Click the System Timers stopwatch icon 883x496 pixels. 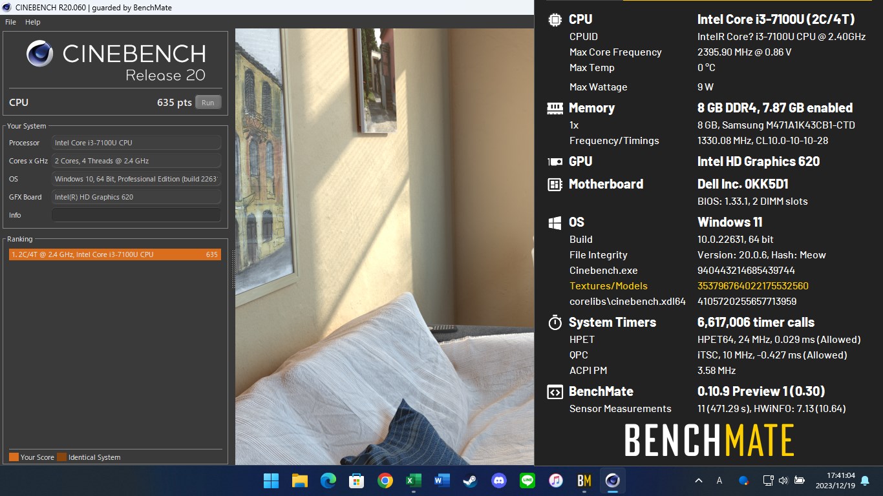555,322
